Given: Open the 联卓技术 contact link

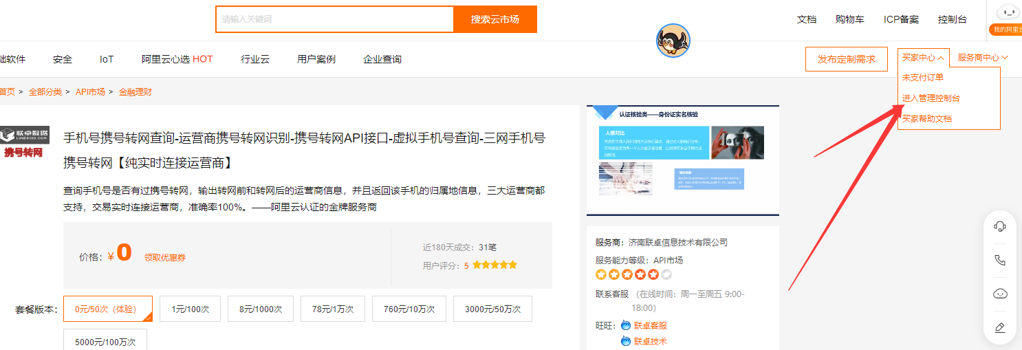Looking at the screenshot, I should (x=651, y=341).
